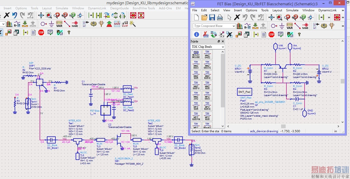Click the ground symbol icon in mydesign toolbar
The image size is (350, 179).
[x=51, y=24]
